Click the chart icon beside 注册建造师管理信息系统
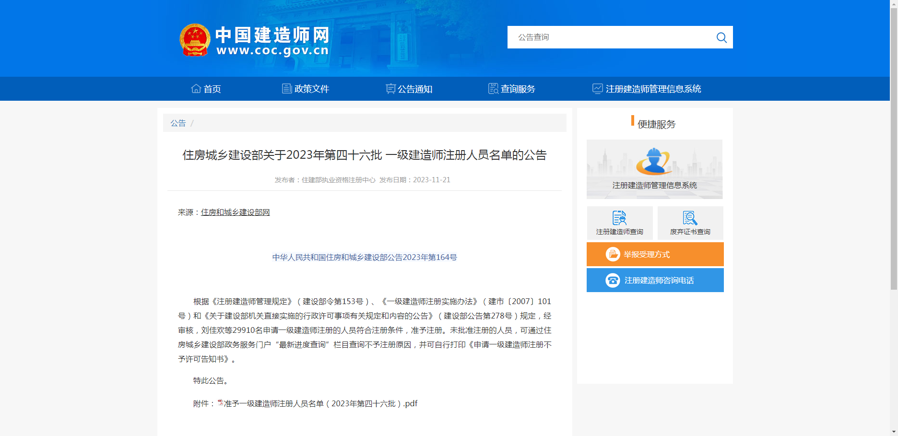The width and height of the screenshot is (898, 436). [597, 88]
